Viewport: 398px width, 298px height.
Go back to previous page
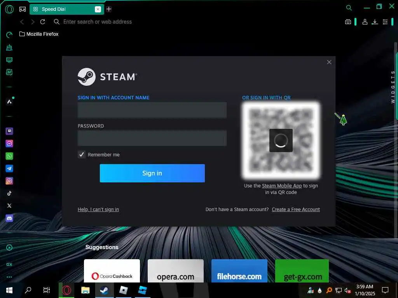tap(22, 22)
